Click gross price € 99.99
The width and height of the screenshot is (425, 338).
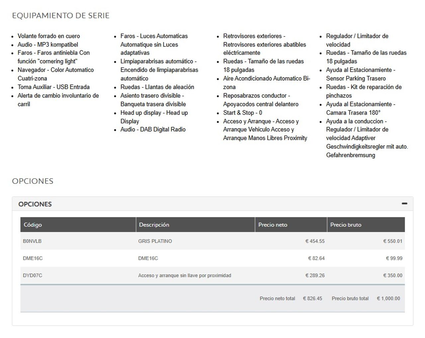point(394,258)
